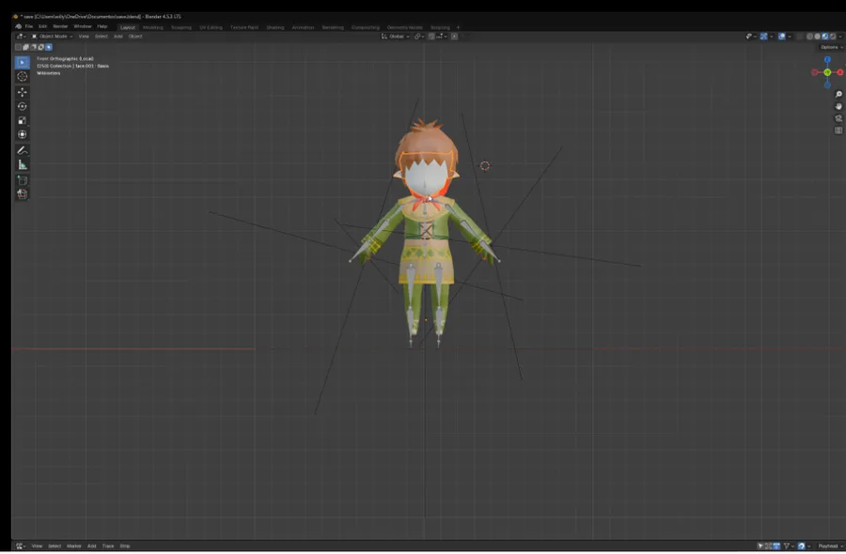Viewport: 846px width, 554px height.
Task: Open the Window menu
Action: (83, 26)
